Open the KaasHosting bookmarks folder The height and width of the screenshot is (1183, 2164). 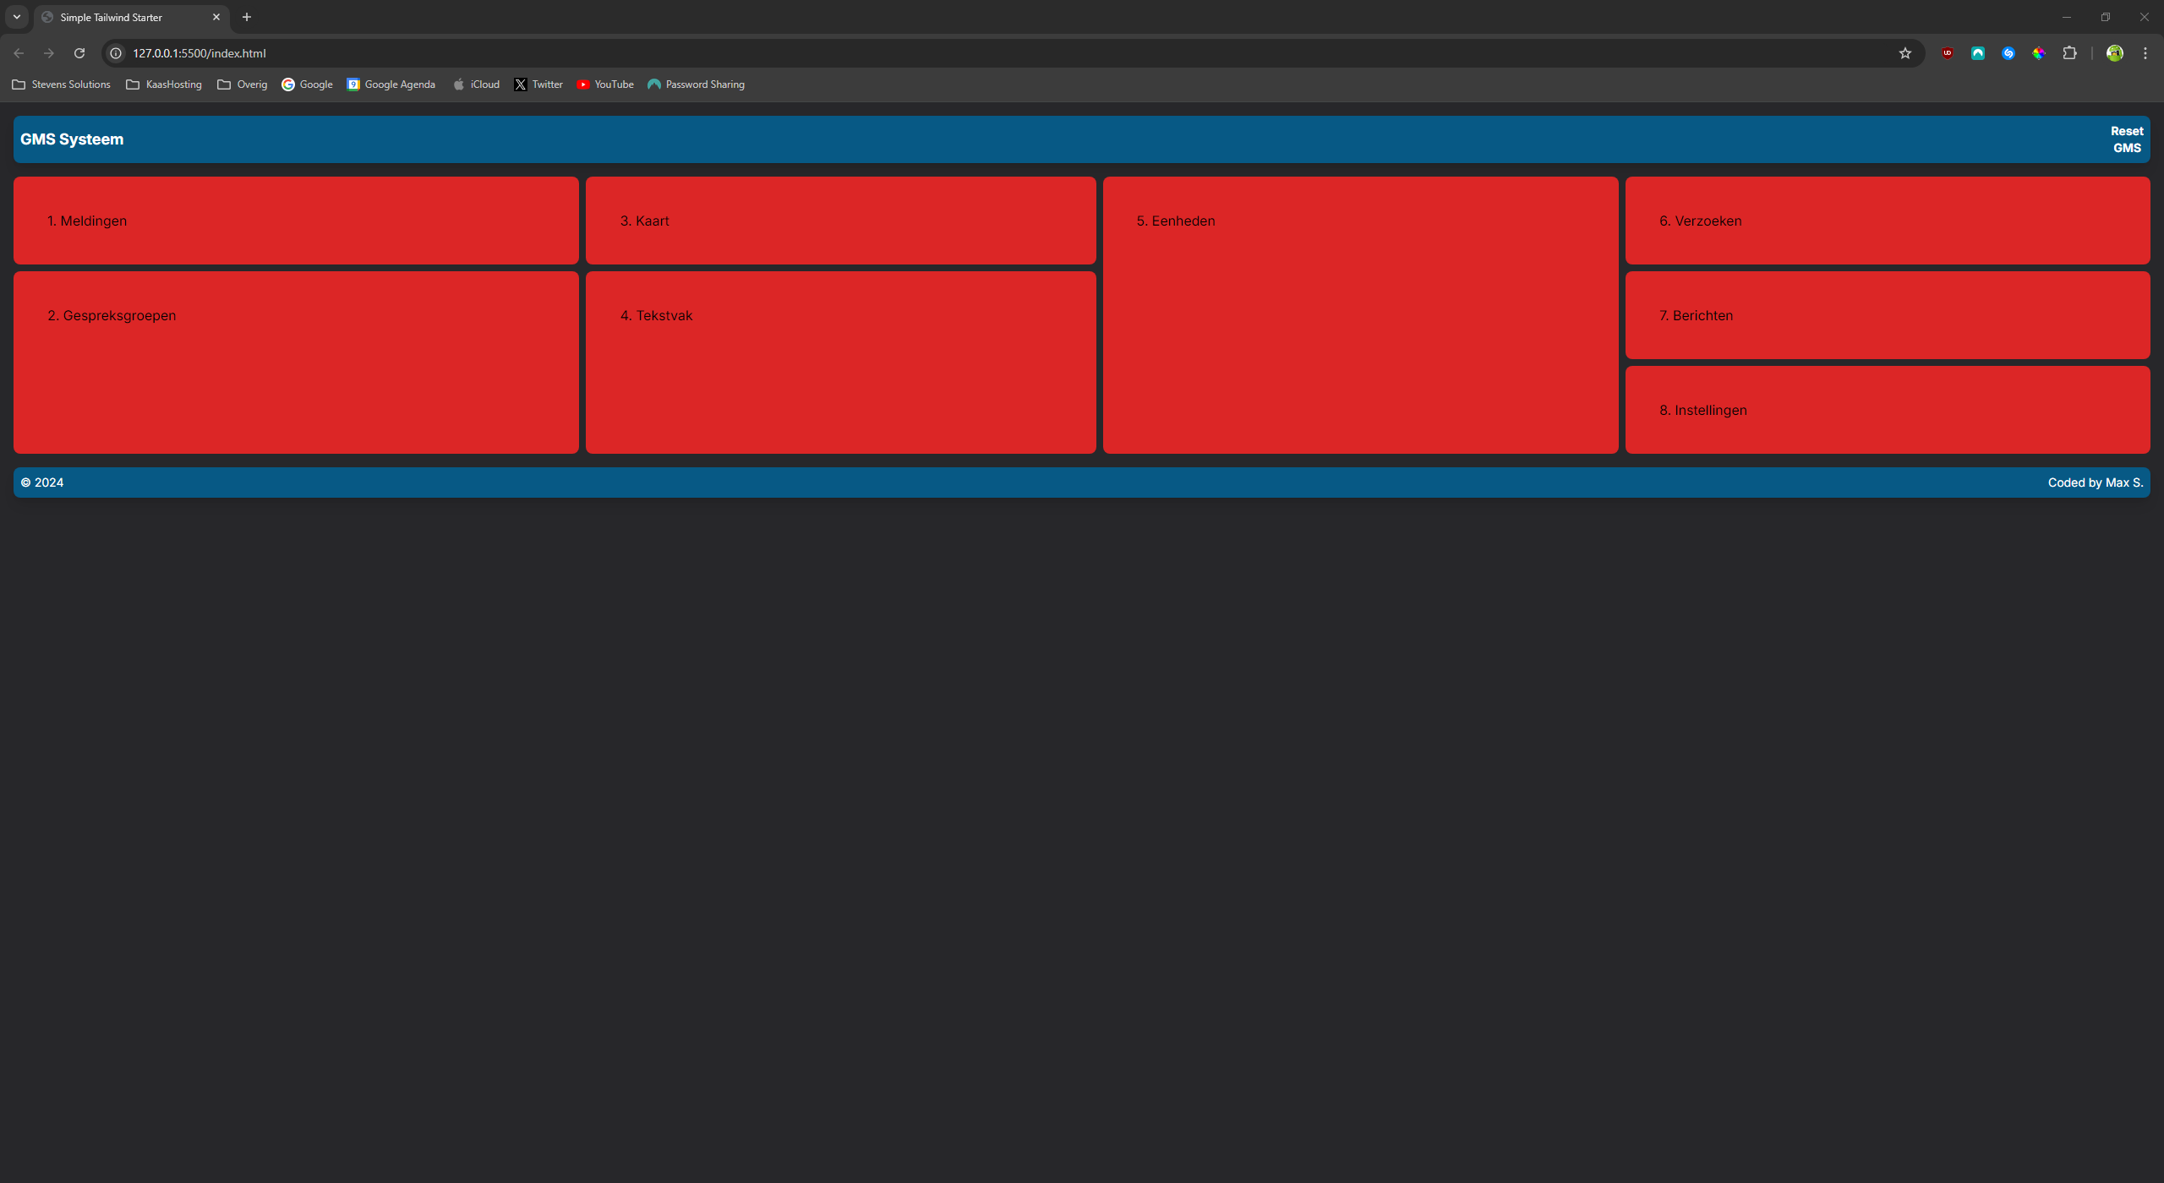pos(164,84)
